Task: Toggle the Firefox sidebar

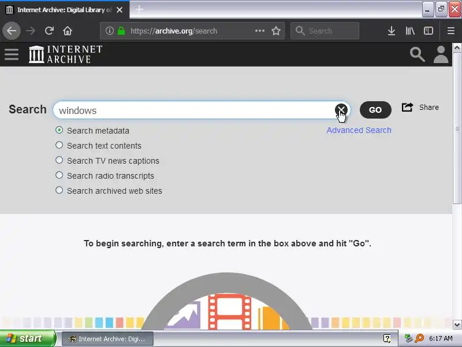Action: tap(428, 31)
